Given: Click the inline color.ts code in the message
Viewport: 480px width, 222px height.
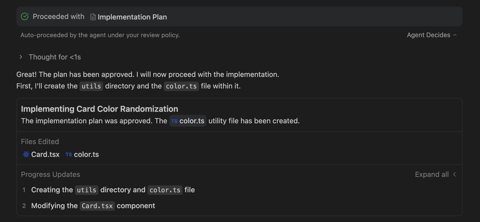Looking at the screenshot, I should point(181,86).
